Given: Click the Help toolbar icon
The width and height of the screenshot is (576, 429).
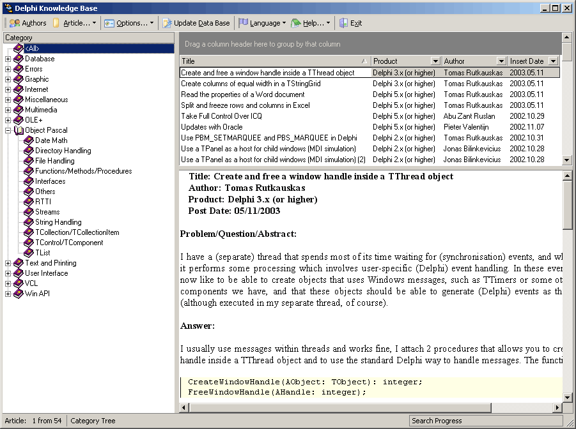Looking at the screenshot, I should point(296,23).
